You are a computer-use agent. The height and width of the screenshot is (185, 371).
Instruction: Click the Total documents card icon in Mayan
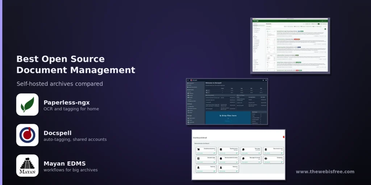coord(221,150)
